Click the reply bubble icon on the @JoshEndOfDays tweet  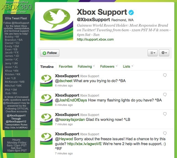pyautogui.click(x=165, y=95)
